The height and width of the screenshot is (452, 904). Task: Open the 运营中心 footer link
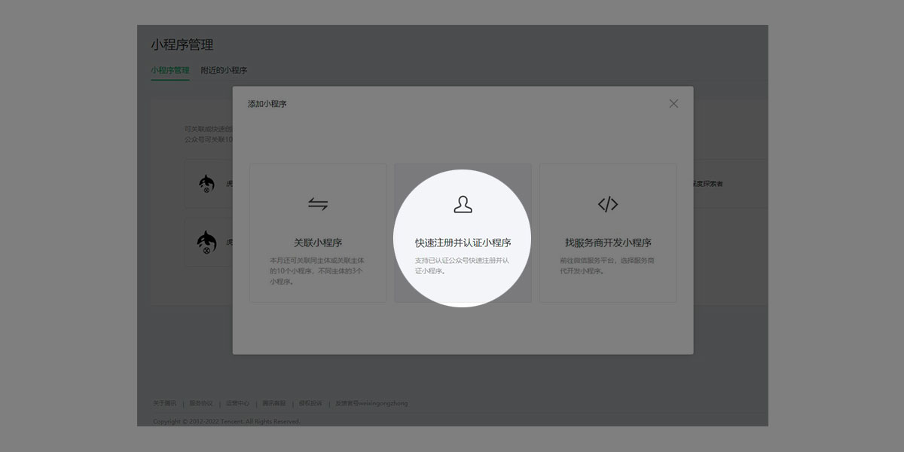(x=237, y=403)
